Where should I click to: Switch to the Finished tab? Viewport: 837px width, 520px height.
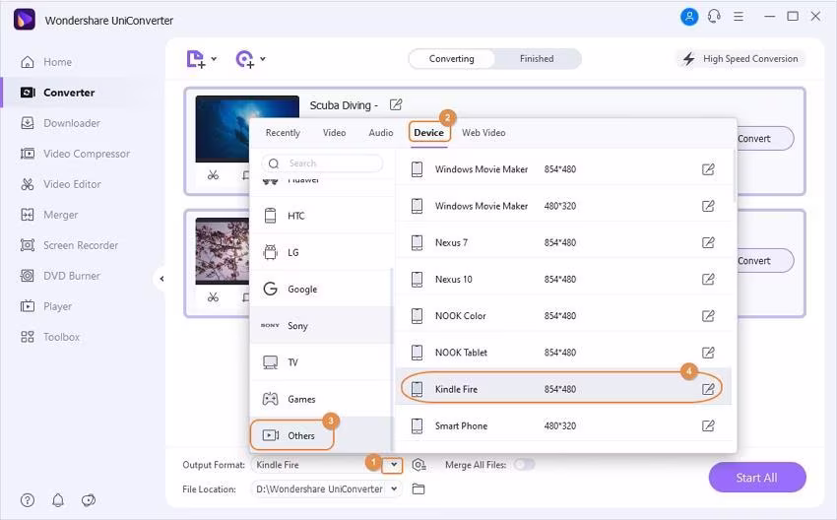(x=537, y=59)
